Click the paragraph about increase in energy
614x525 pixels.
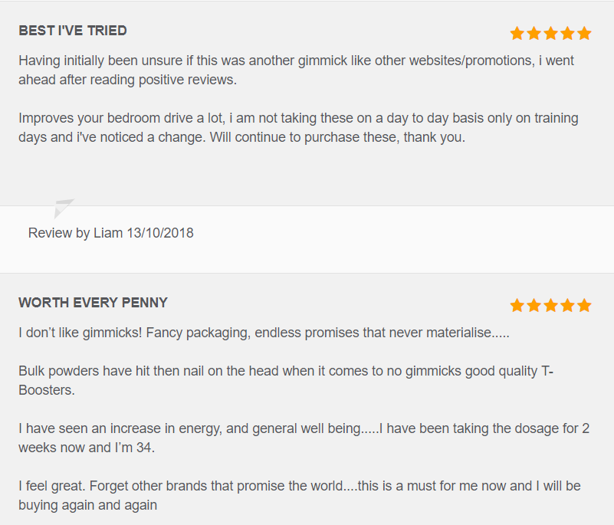coord(304,438)
